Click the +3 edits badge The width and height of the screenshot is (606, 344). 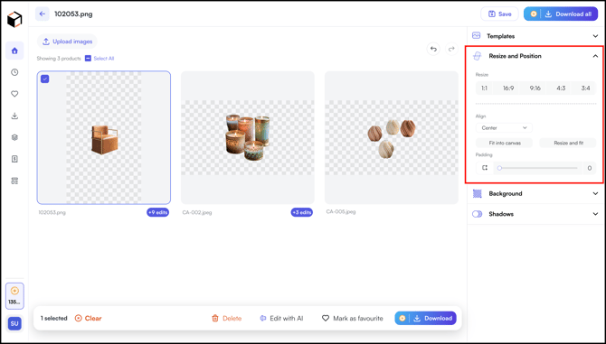click(x=301, y=212)
